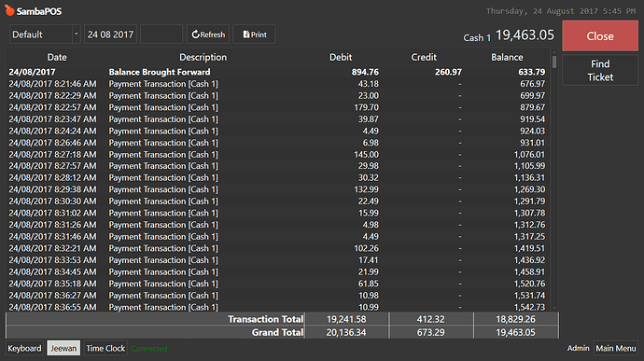Go to the Main Menu

point(616,348)
